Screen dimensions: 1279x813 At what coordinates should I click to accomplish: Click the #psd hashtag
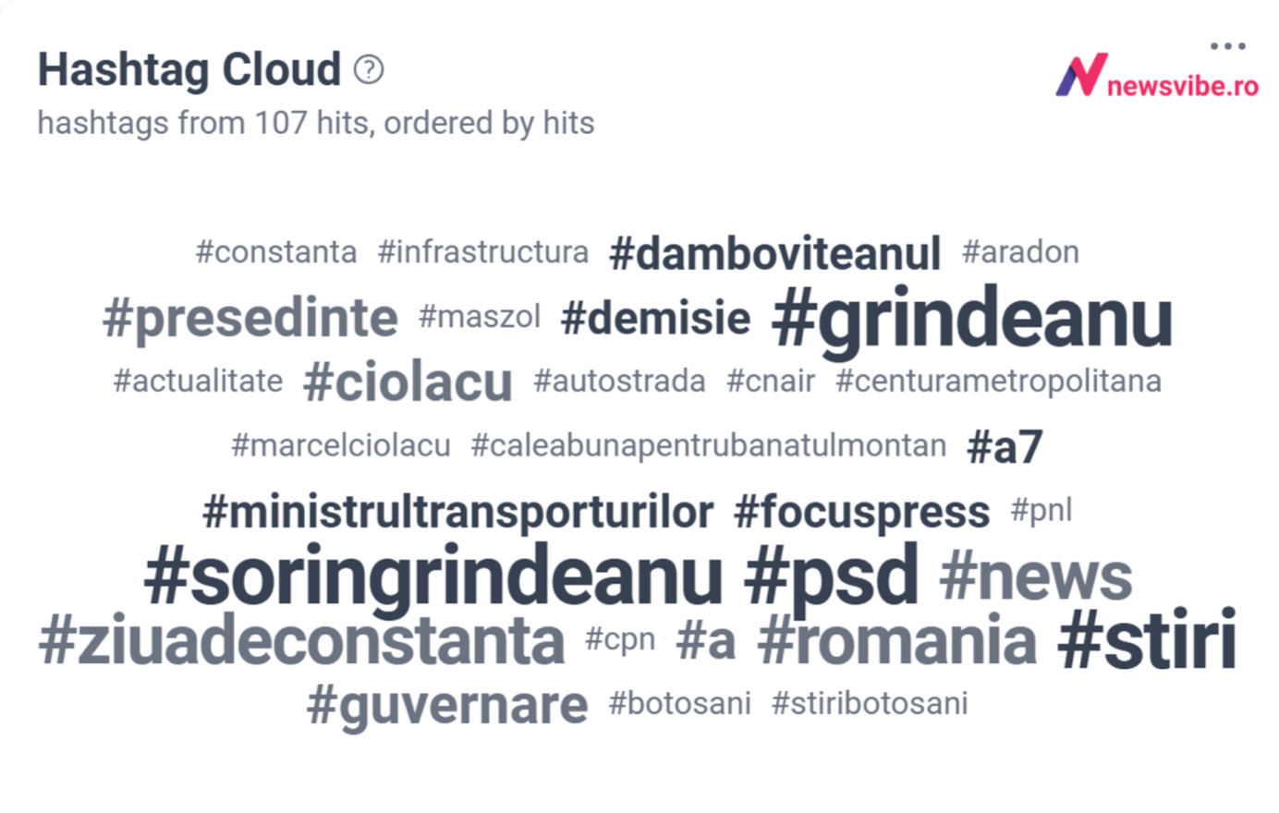pyautogui.click(x=832, y=576)
